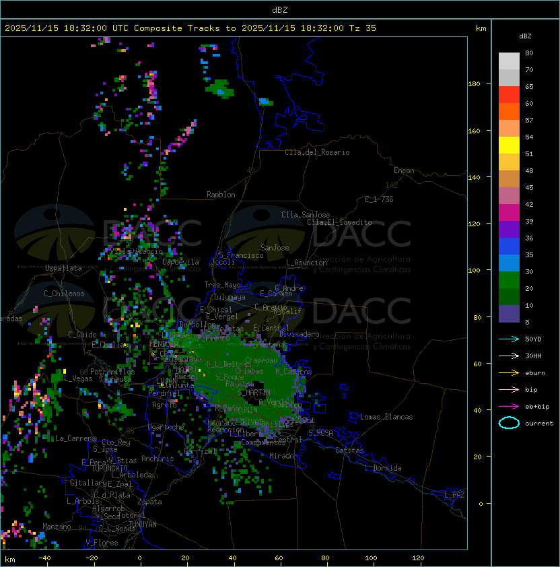This screenshot has height=567, width=560.
Task: Click the S_Francisco map label
Action: point(241,255)
